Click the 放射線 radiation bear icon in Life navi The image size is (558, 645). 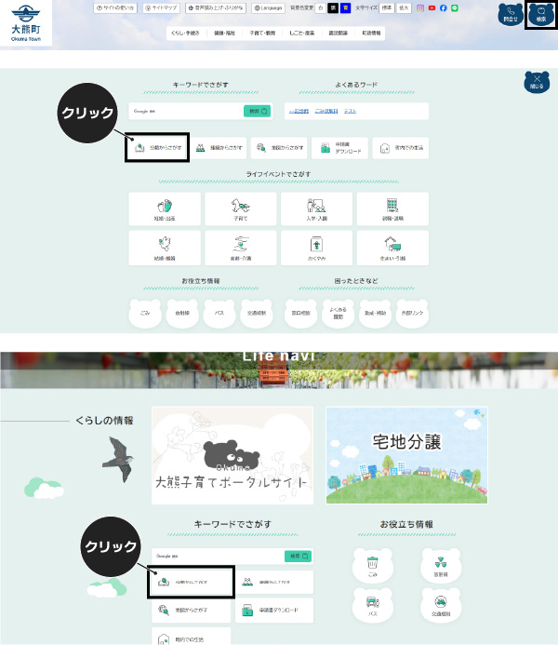(441, 566)
